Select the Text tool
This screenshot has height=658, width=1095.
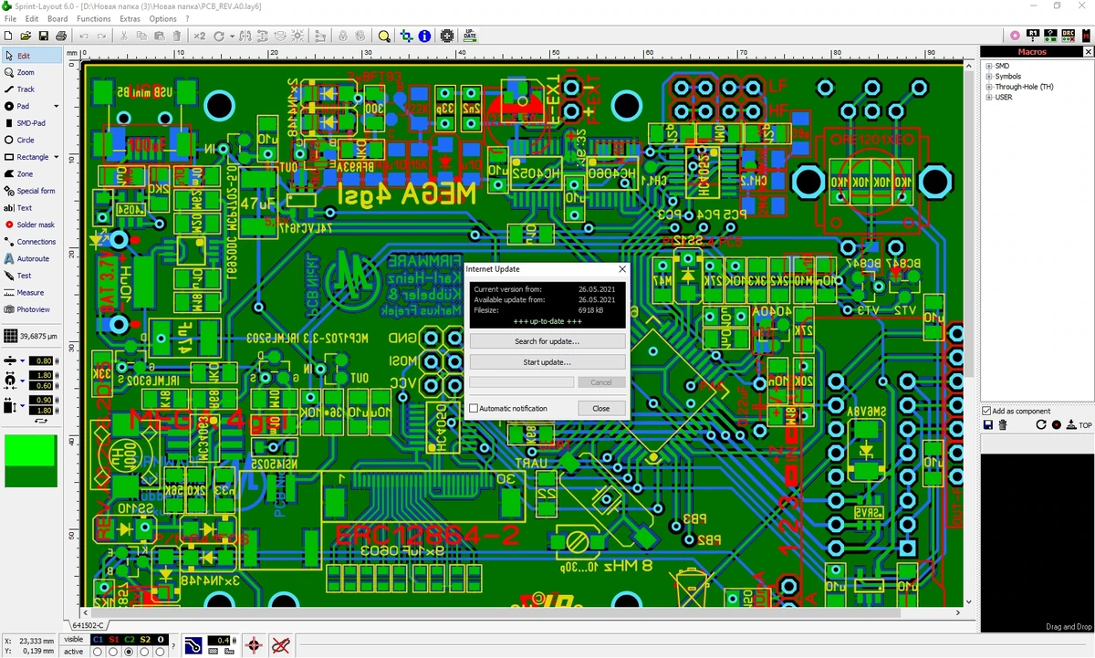(x=31, y=208)
